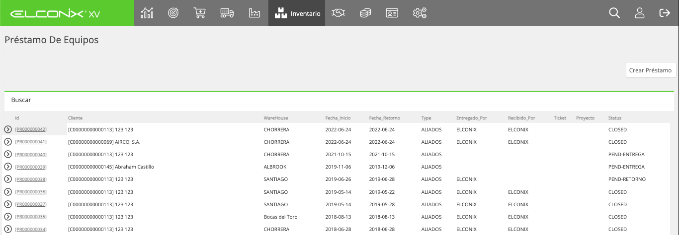Screen dimensions: 679x235
Task: Click the Crear Préstamo button
Action: (x=651, y=70)
